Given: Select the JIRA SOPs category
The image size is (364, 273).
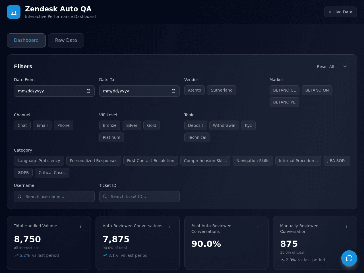Looking at the screenshot, I should pos(337,161).
